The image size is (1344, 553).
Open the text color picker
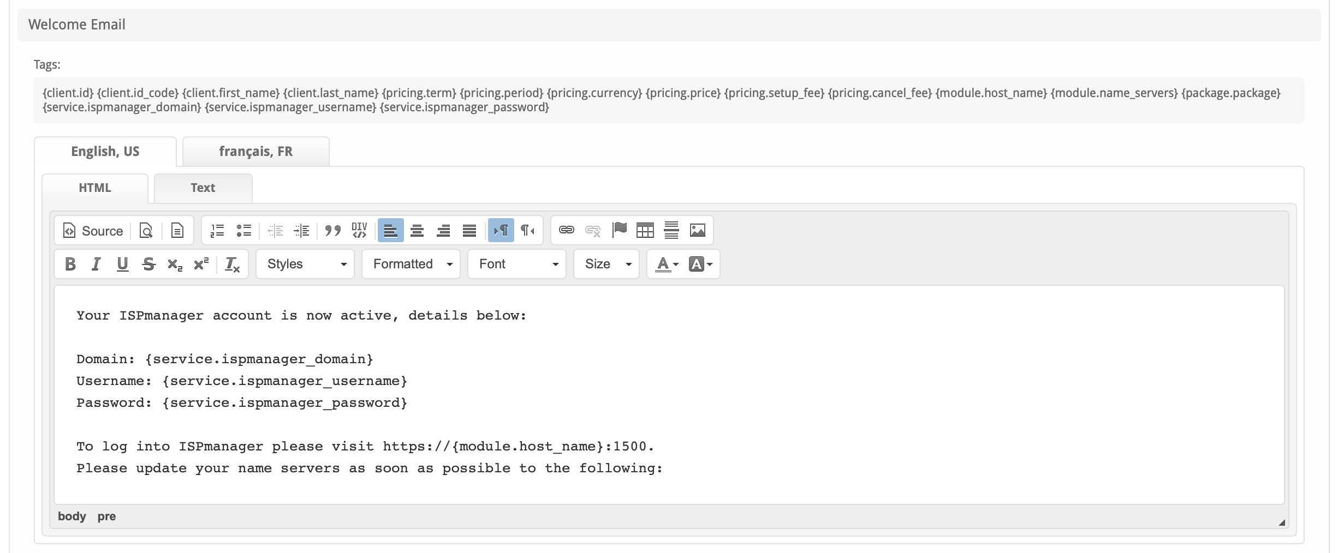coord(666,265)
